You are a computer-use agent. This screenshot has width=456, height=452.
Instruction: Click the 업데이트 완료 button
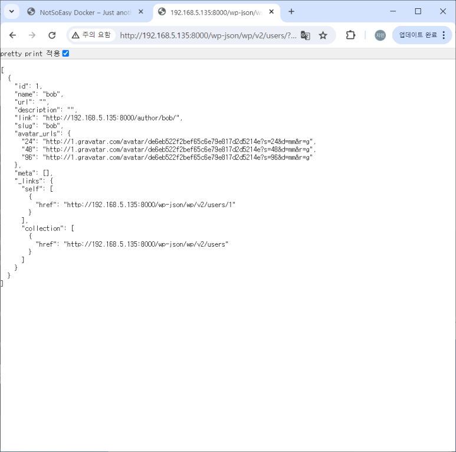pos(418,35)
